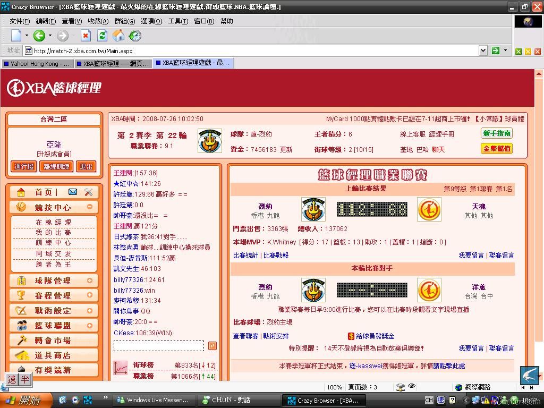Expand the 球隊管理 menu section
Image resolution: width=544 pixels, height=408 pixels.
coord(89,280)
